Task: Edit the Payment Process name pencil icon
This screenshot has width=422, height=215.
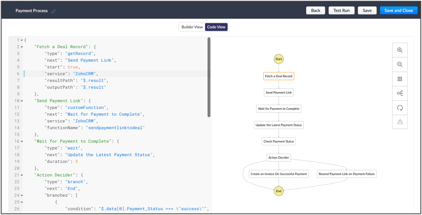Action: 54,11
